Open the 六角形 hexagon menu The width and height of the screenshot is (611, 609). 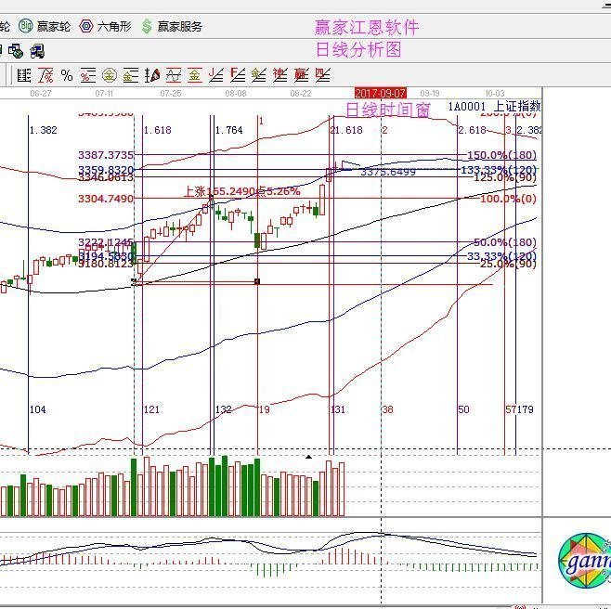[x=105, y=27]
